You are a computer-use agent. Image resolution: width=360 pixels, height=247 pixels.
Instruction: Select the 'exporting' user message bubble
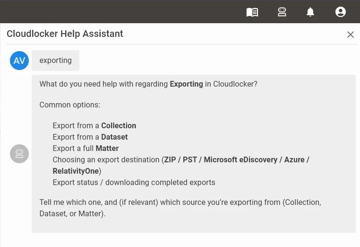pos(56,61)
